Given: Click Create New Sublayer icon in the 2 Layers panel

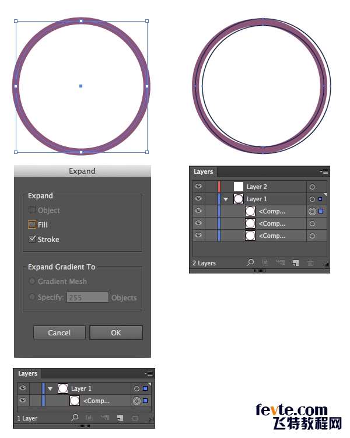Looking at the screenshot, I should point(281,263).
